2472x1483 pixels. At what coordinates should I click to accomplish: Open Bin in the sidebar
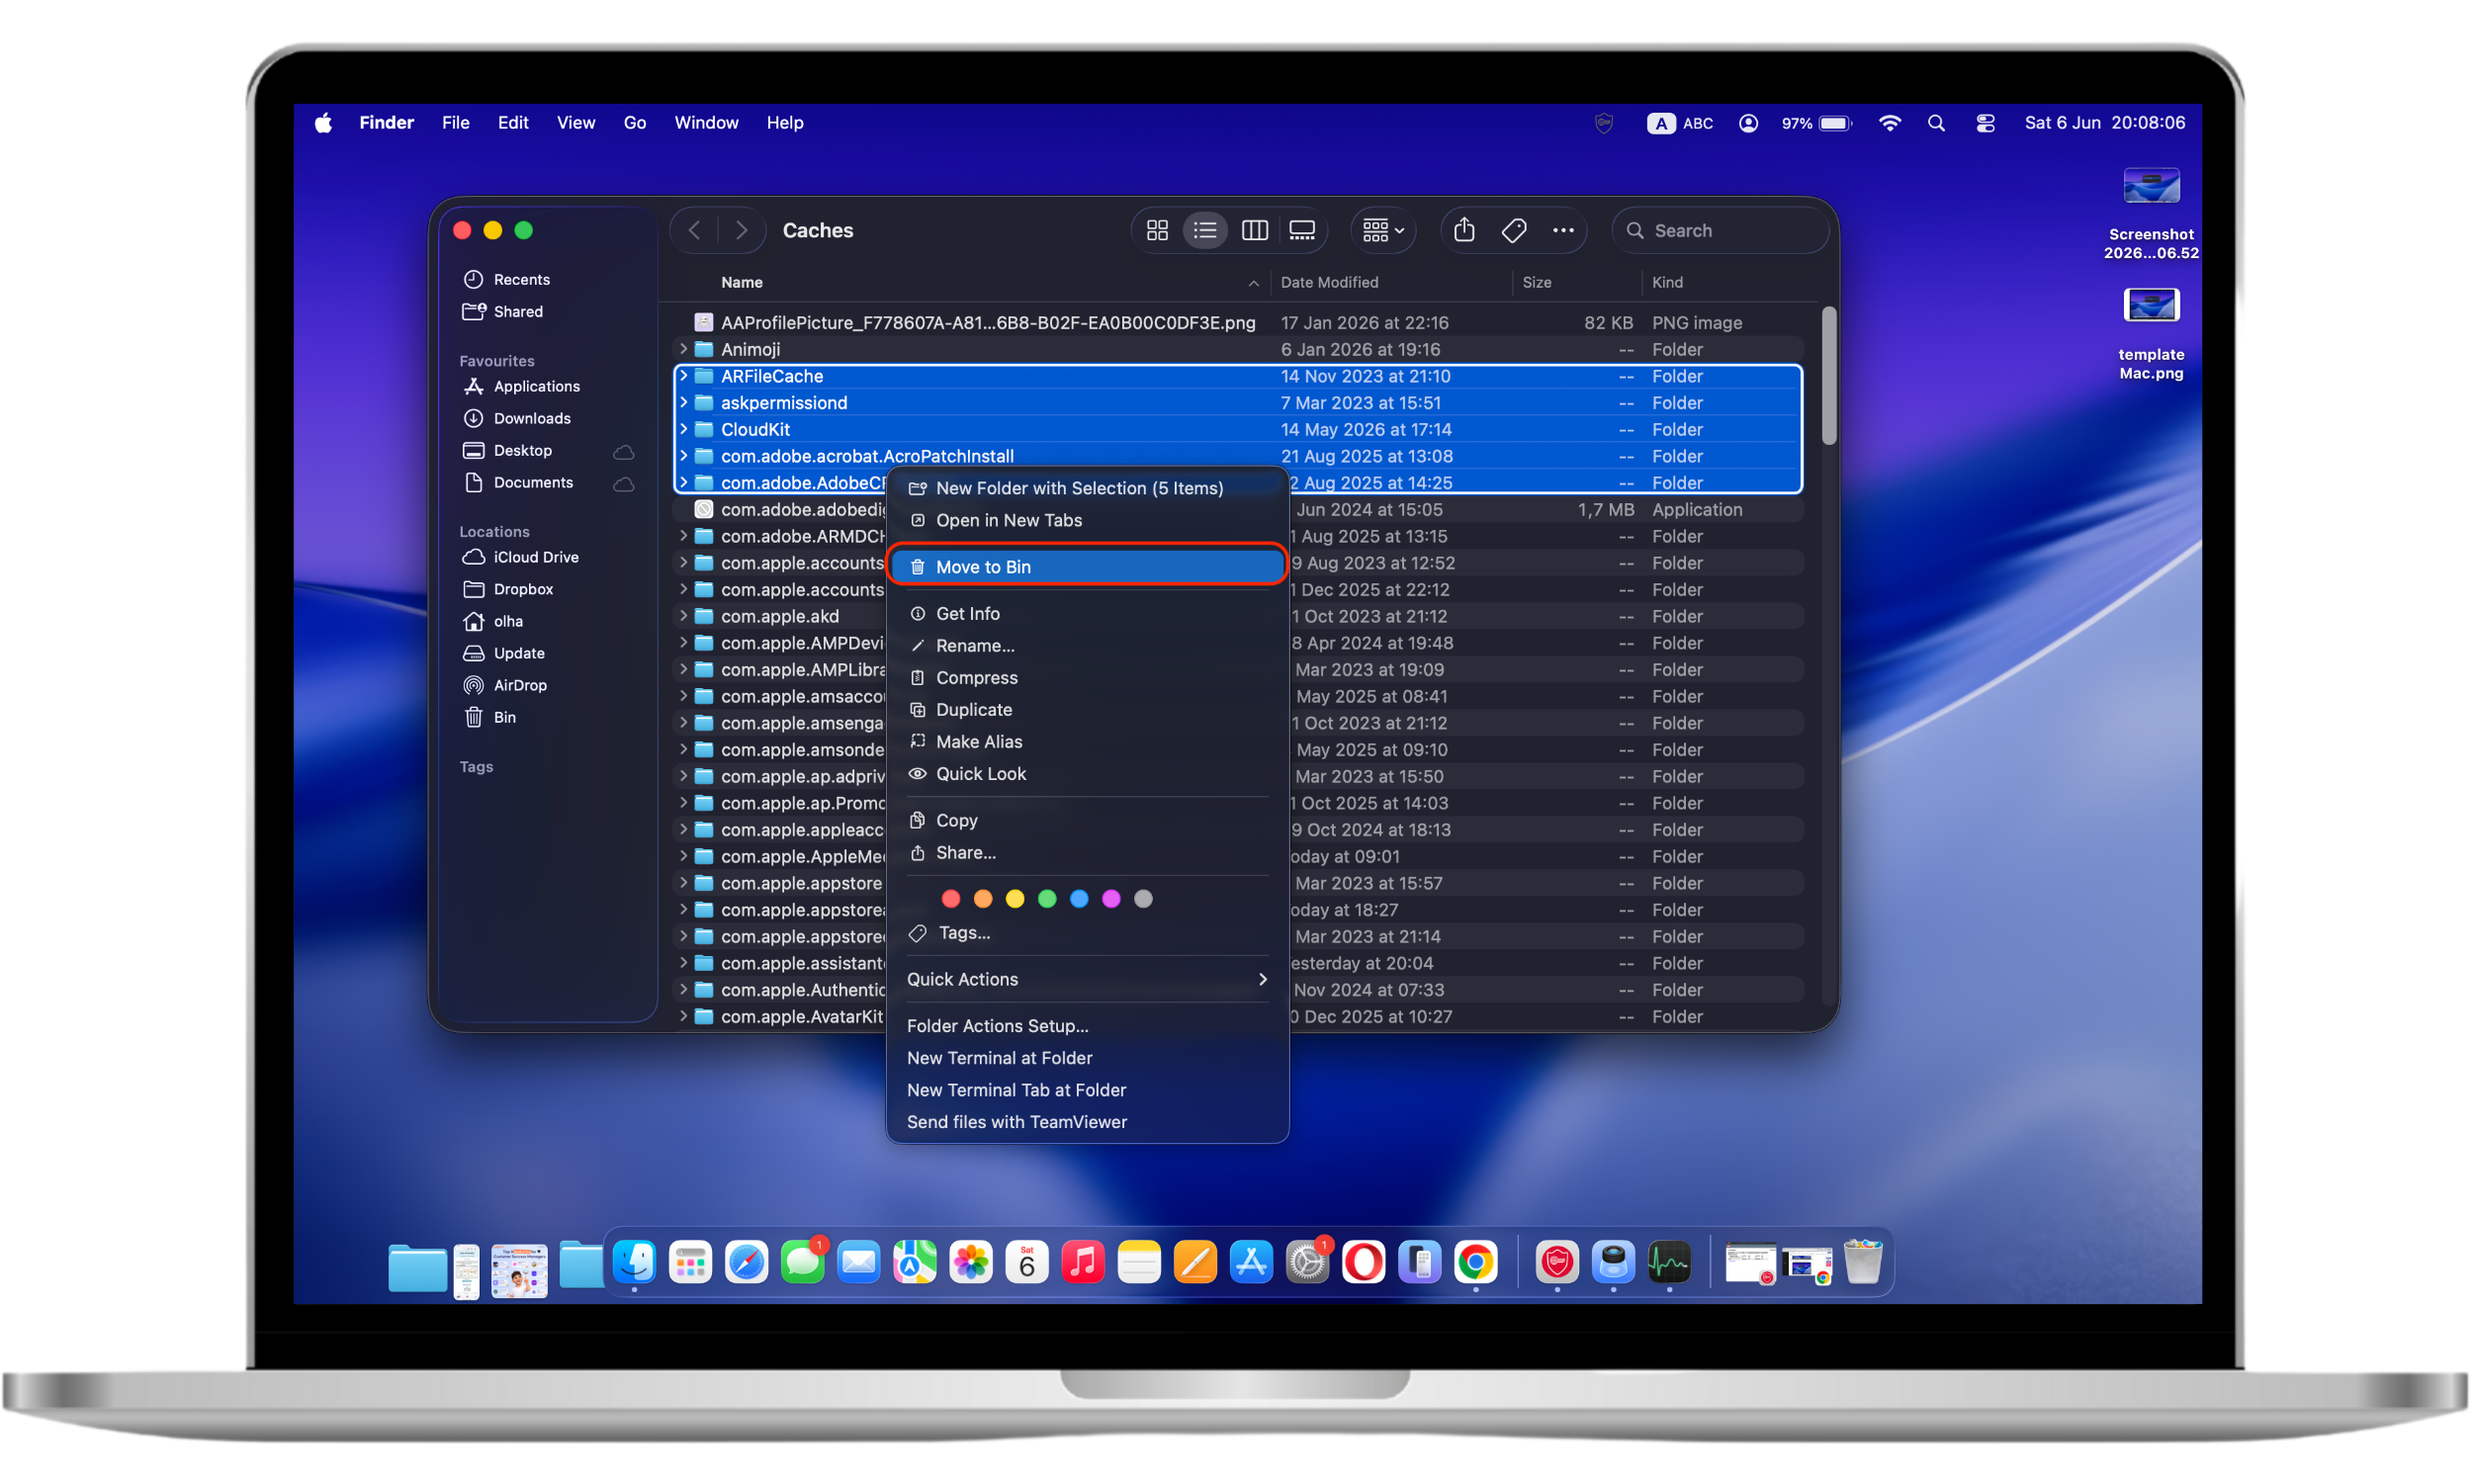(x=504, y=718)
